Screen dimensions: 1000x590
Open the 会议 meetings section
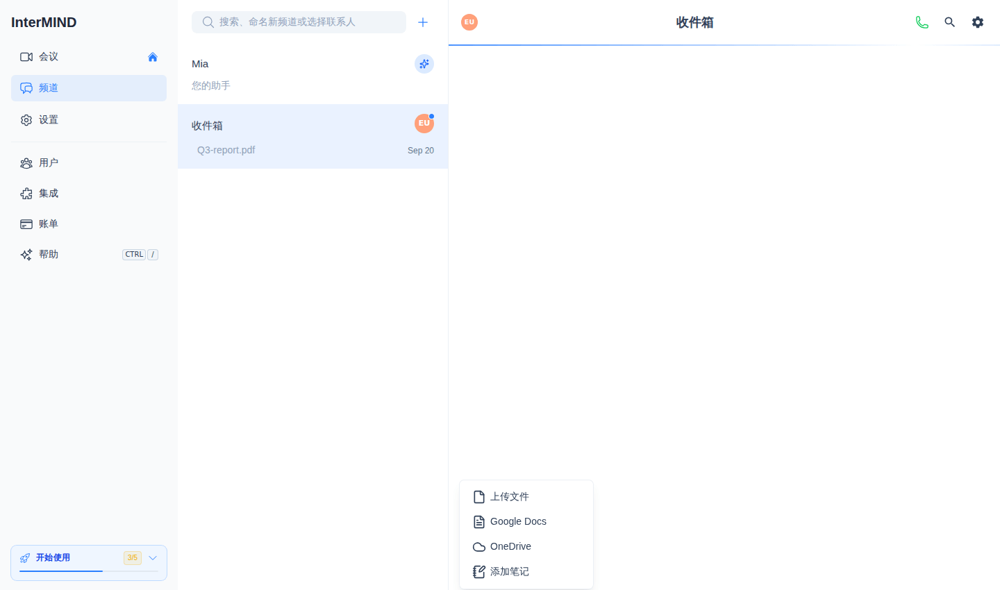click(89, 57)
